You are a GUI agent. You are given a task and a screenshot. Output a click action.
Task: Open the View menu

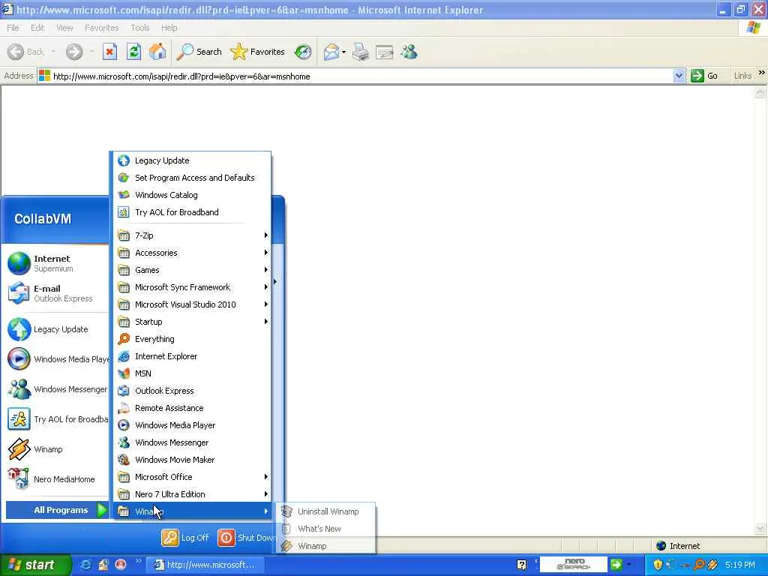click(64, 28)
